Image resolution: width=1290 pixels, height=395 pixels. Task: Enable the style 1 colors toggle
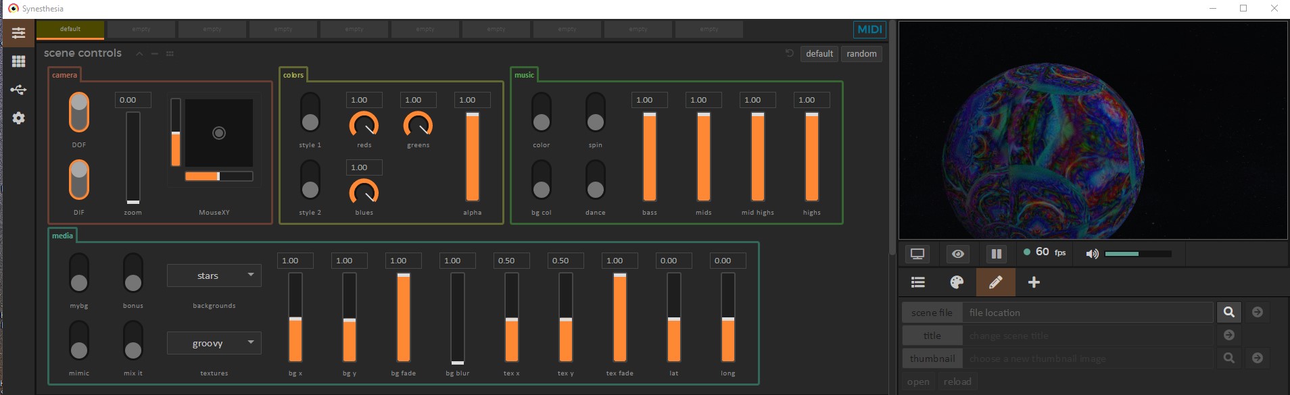click(310, 112)
